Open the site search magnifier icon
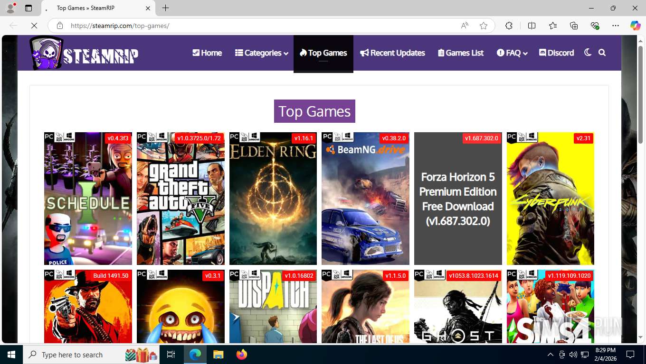The image size is (646, 364). point(602,53)
